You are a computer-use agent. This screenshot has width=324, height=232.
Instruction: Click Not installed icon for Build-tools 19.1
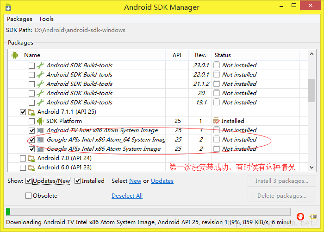[217, 102]
